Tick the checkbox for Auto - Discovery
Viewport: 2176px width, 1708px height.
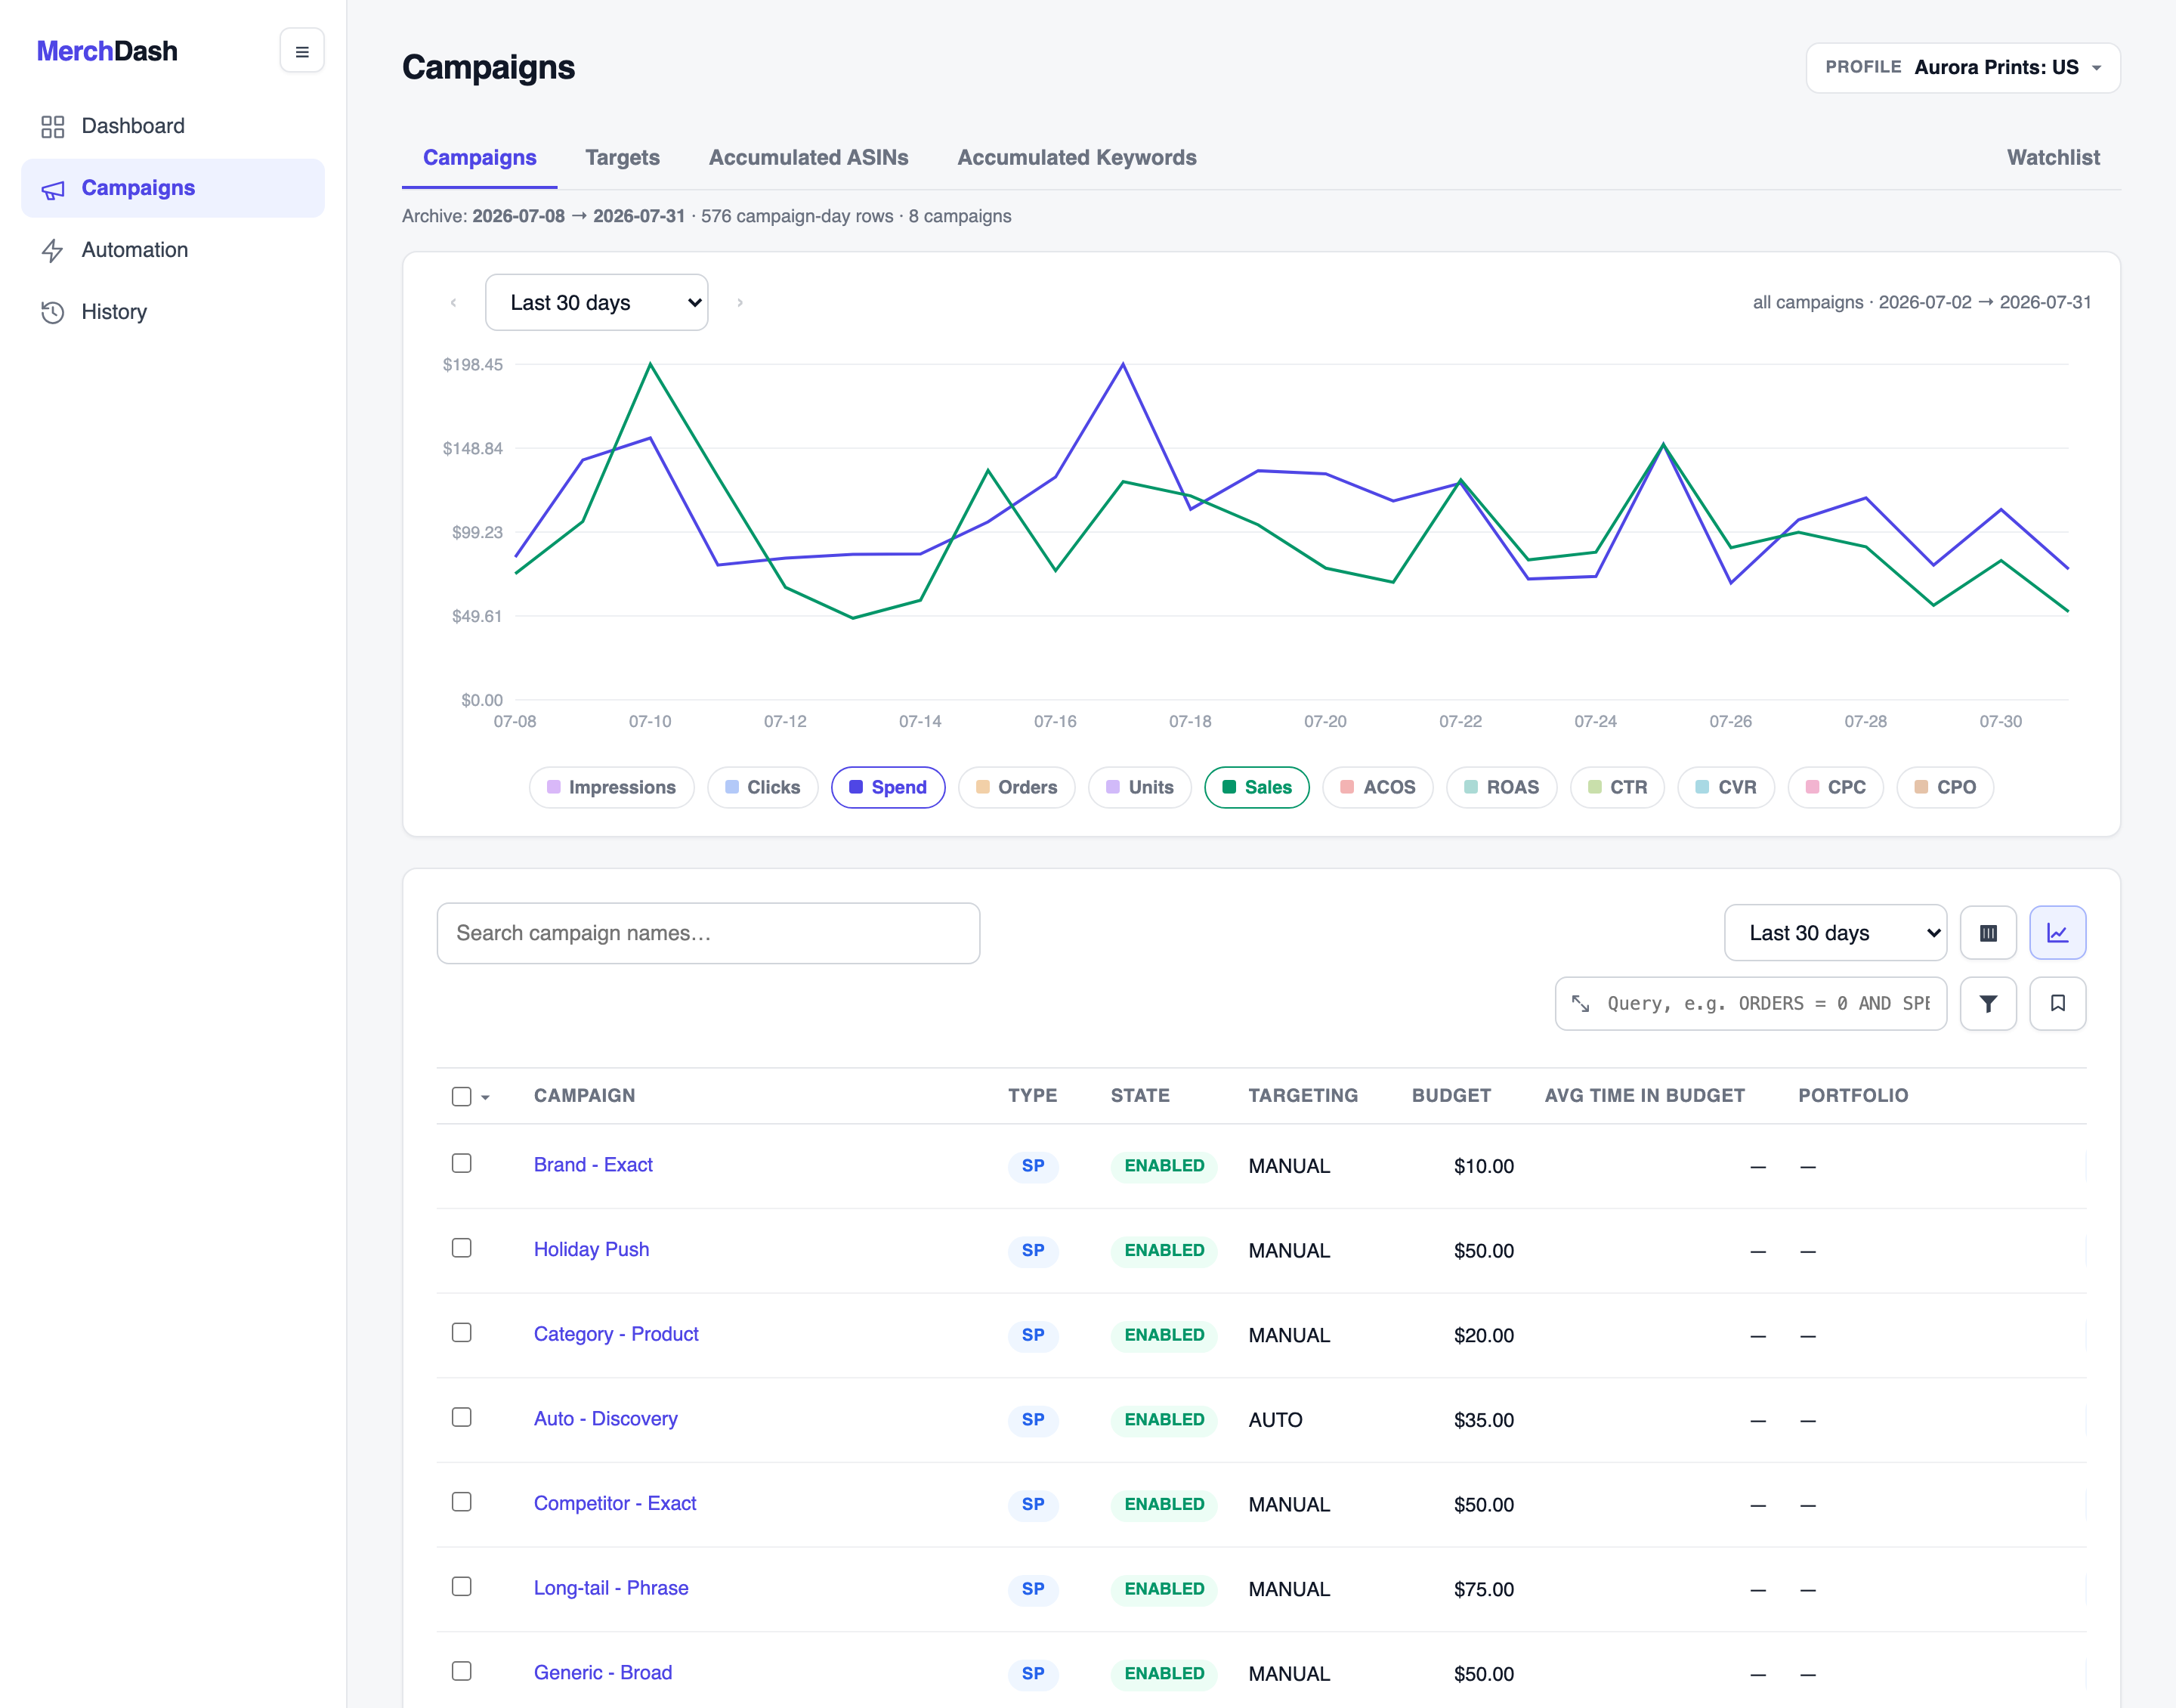pyautogui.click(x=462, y=1417)
